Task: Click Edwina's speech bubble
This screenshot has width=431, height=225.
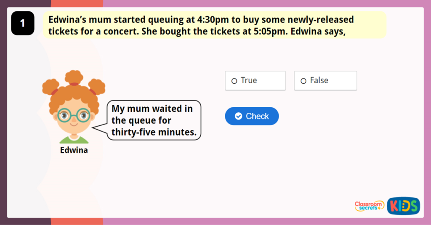Action: pyautogui.click(x=154, y=120)
